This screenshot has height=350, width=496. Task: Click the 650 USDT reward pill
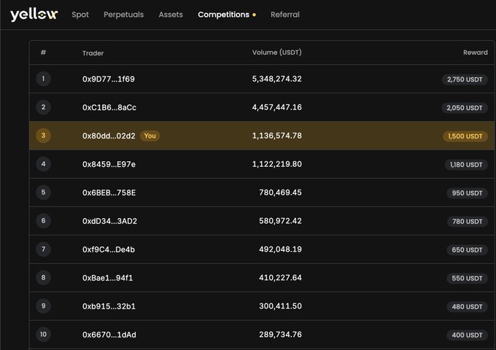tap(468, 250)
